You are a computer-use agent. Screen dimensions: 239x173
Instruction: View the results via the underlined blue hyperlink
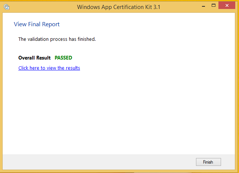point(49,68)
